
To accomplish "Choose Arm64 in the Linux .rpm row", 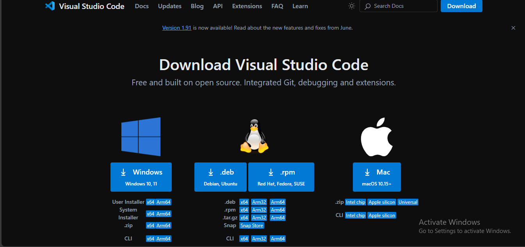I will (x=278, y=210).
